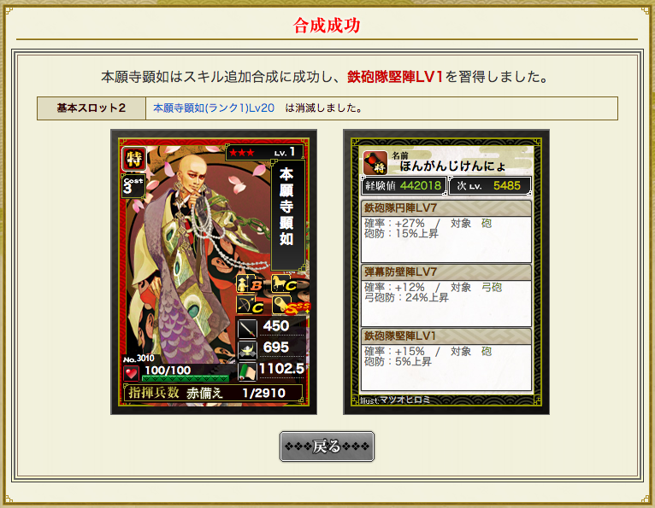The image size is (655, 508).
Task: Click the red heart HP icon
Action: [132, 373]
